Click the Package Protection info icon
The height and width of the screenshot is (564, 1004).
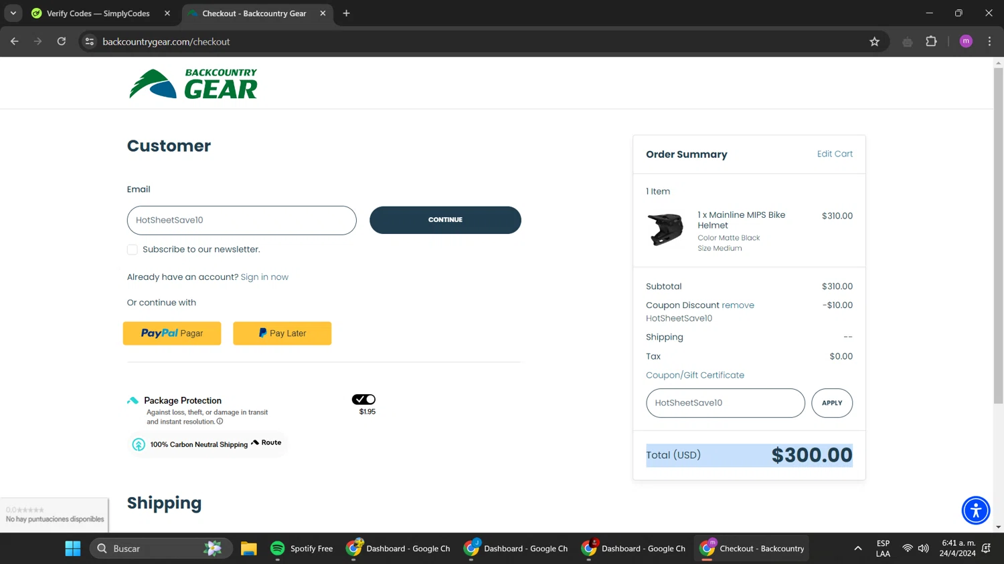tap(220, 422)
